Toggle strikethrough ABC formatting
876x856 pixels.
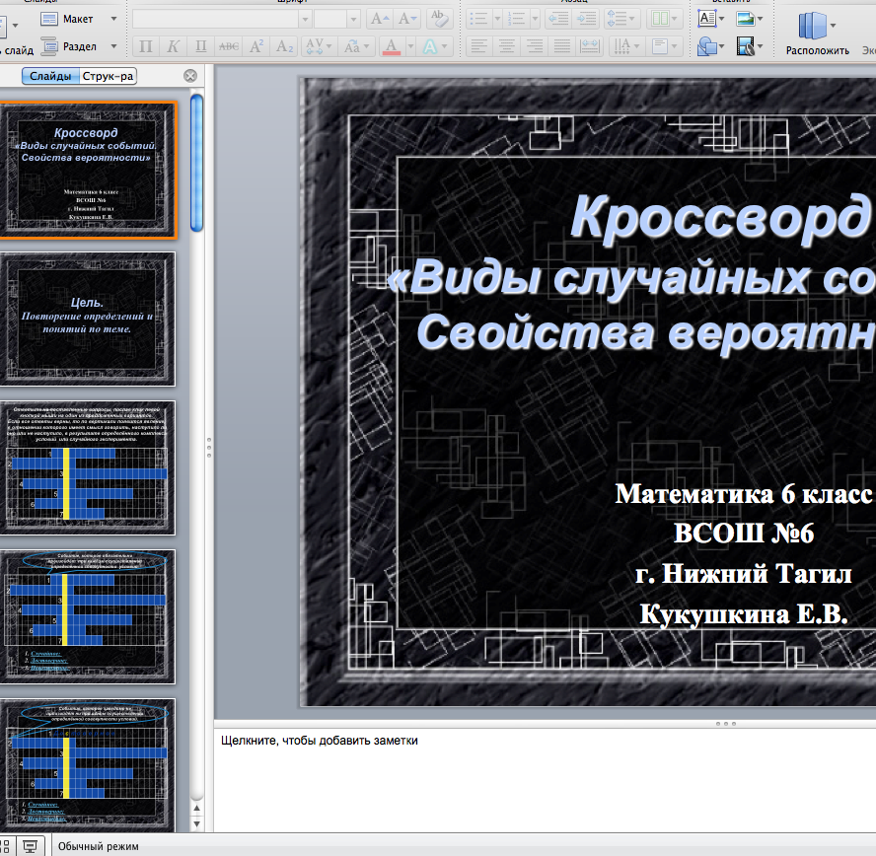(x=229, y=46)
